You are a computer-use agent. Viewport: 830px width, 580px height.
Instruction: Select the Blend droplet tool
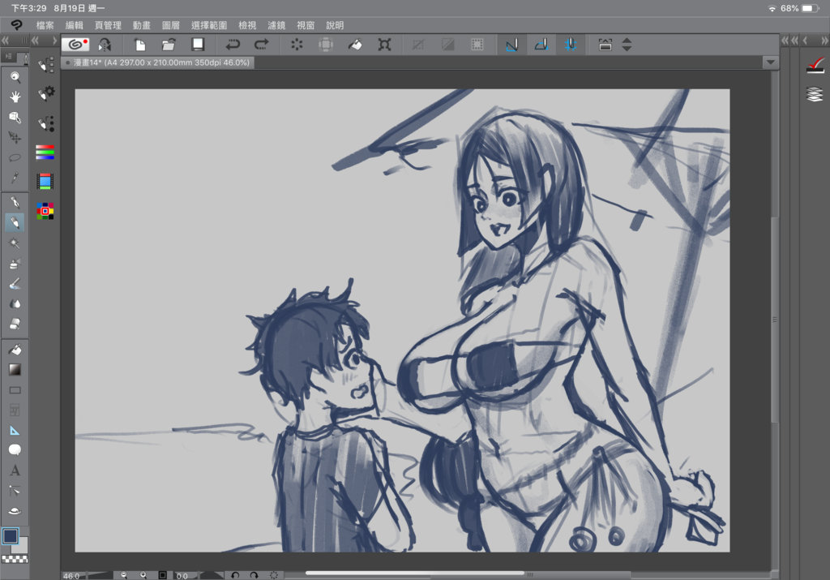tap(15, 303)
